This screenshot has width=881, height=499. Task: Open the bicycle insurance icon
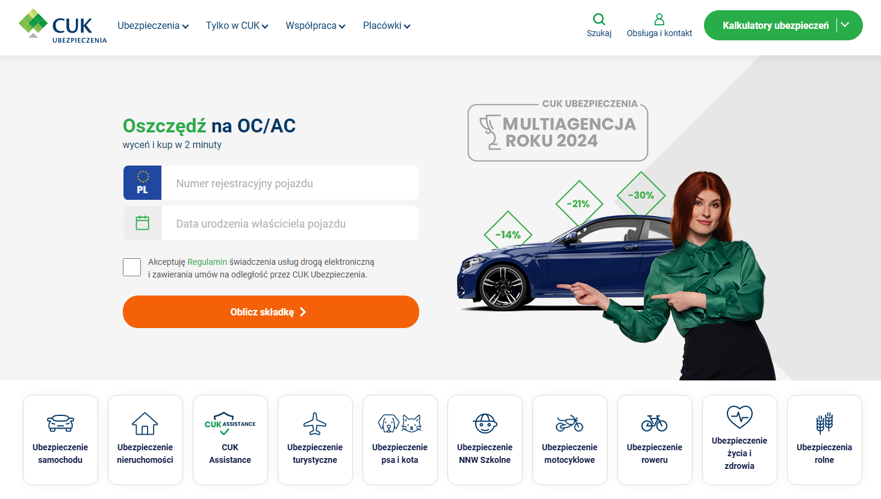click(x=655, y=423)
